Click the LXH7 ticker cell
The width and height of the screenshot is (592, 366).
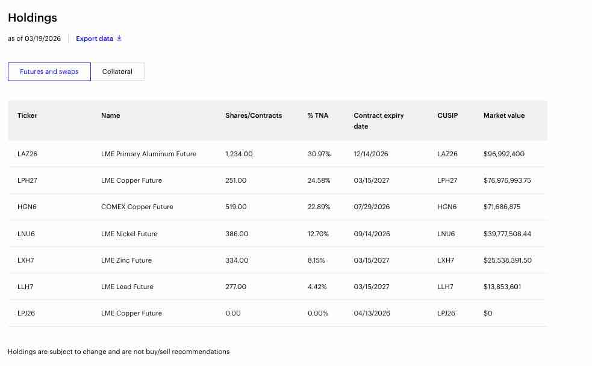coord(25,260)
